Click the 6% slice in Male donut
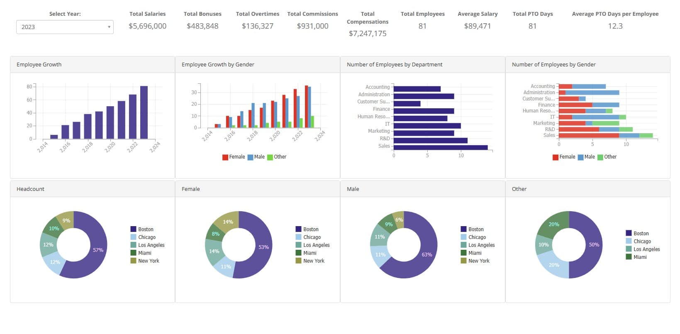680x334 pixels. click(x=399, y=220)
